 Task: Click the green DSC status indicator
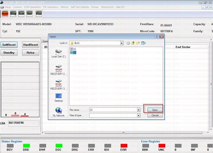pyautogui.click(x=59, y=146)
